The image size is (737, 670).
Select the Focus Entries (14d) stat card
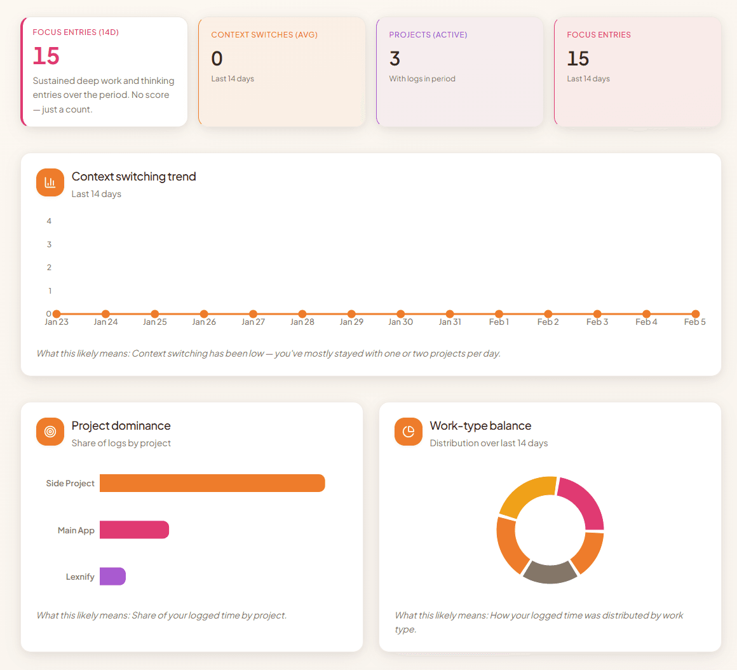coord(104,71)
